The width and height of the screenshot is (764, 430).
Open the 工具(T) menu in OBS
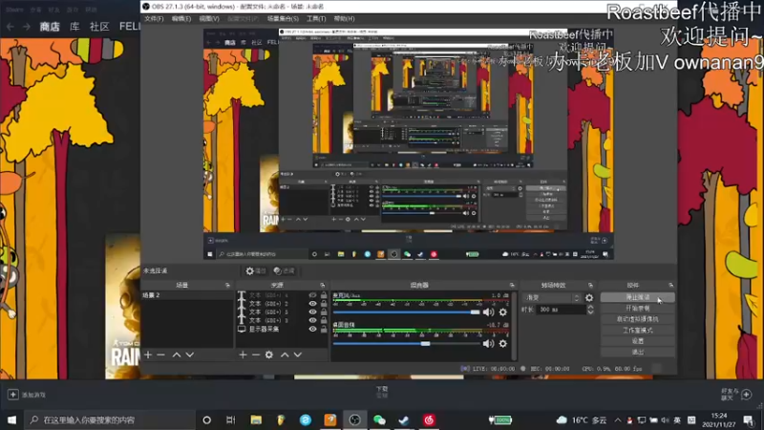(316, 18)
